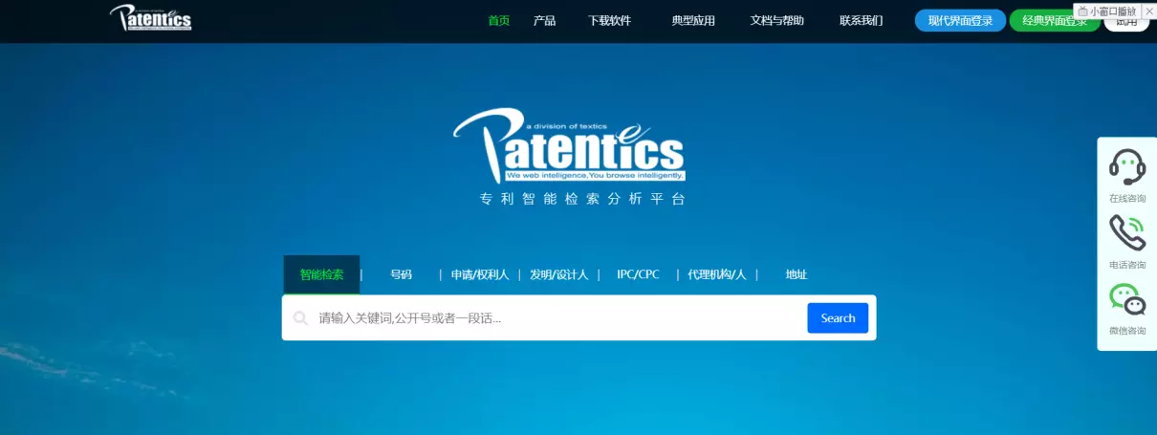Click the small window play icon
The image size is (1157, 435).
[x=1082, y=11]
